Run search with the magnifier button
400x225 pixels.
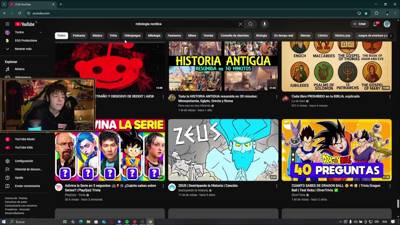point(250,24)
